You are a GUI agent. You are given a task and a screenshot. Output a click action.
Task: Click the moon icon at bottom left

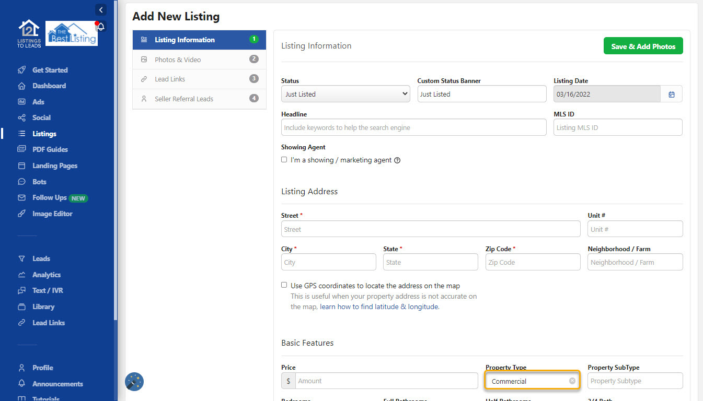pos(134,382)
